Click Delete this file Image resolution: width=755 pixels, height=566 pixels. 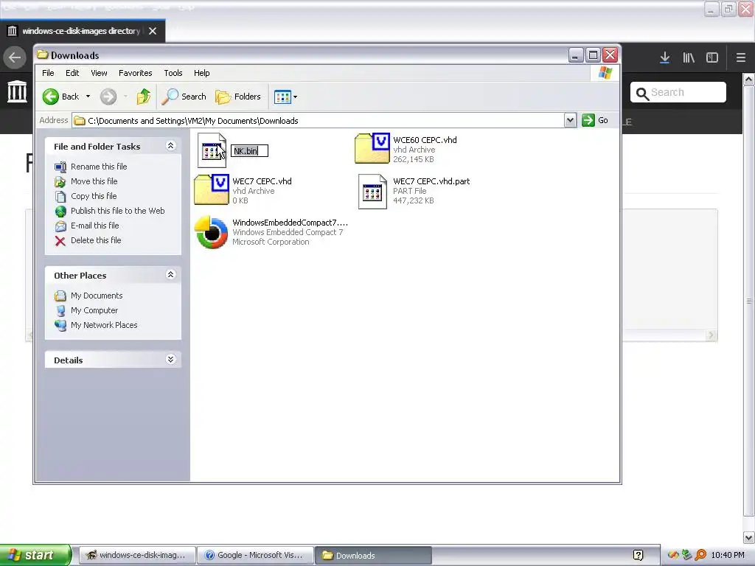[96, 240]
